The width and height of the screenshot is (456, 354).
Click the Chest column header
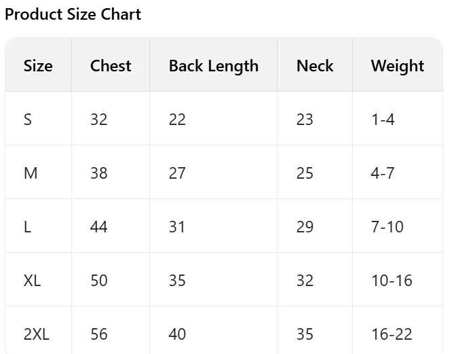point(111,66)
